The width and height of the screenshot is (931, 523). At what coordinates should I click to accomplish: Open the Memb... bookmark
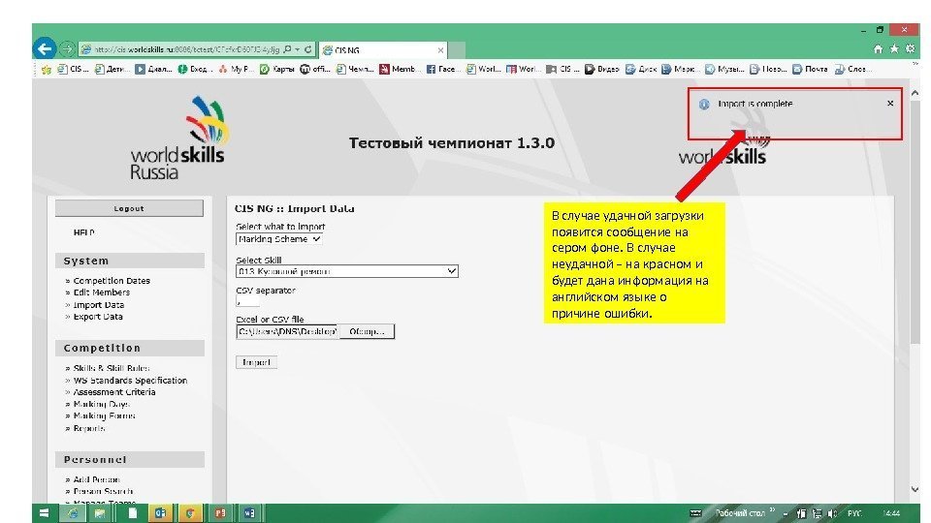(400, 70)
